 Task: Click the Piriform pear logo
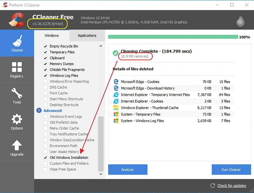tap(240, 21)
